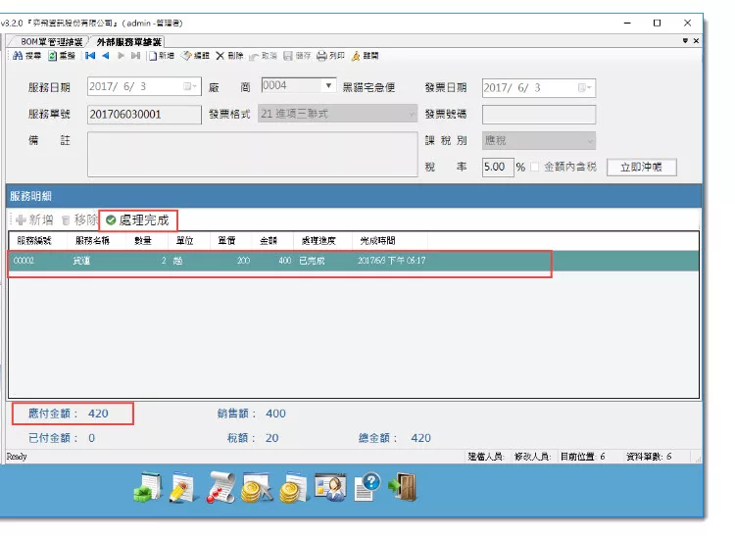Select the 外部服務單維護 tab
The height and width of the screenshot is (536, 735).
(x=128, y=42)
